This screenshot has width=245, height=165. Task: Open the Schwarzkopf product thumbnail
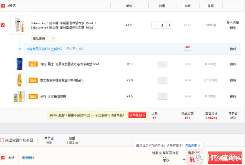click(20, 25)
